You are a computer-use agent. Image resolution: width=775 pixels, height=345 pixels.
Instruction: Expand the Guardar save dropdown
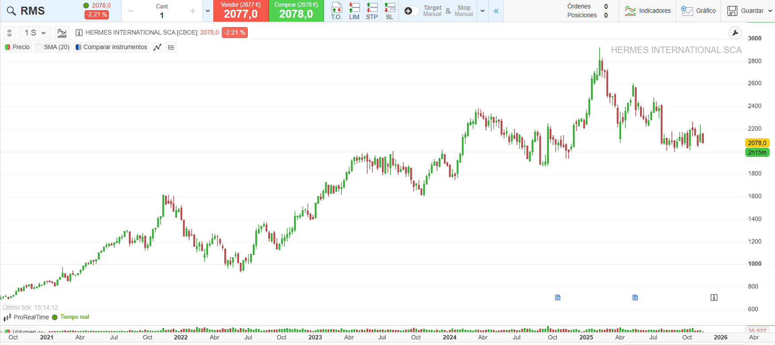click(770, 11)
